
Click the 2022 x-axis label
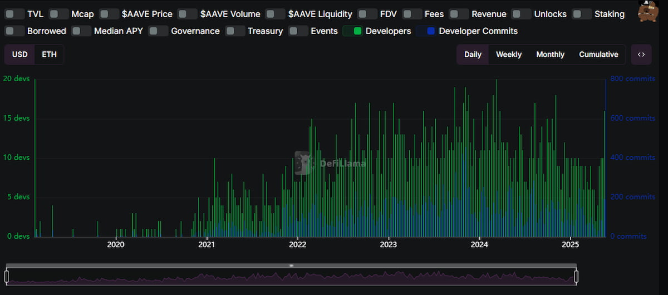[x=298, y=244]
